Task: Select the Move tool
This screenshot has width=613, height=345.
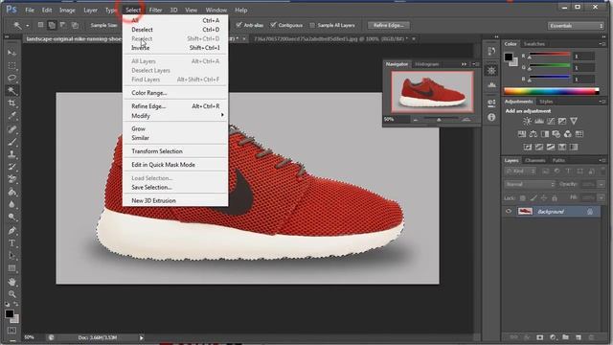Action: (11, 53)
